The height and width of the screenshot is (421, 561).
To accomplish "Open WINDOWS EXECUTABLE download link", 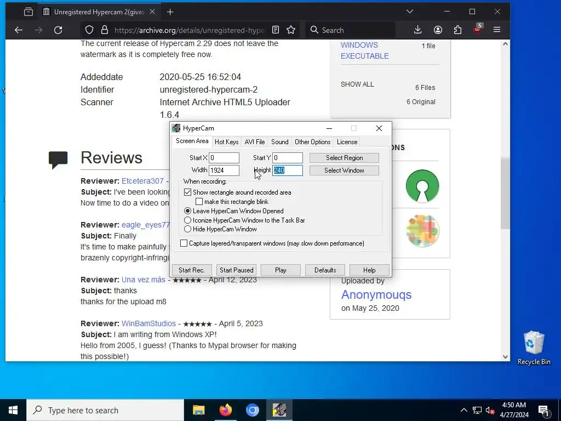I will [x=364, y=50].
